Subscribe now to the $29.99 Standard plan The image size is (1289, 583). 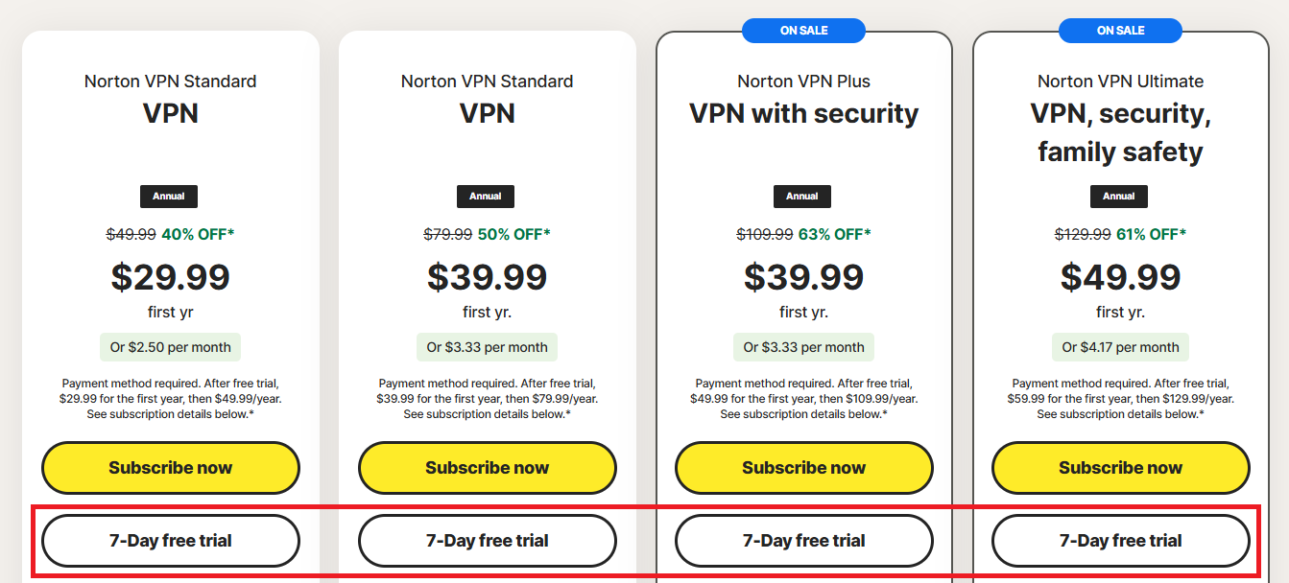click(x=171, y=468)
